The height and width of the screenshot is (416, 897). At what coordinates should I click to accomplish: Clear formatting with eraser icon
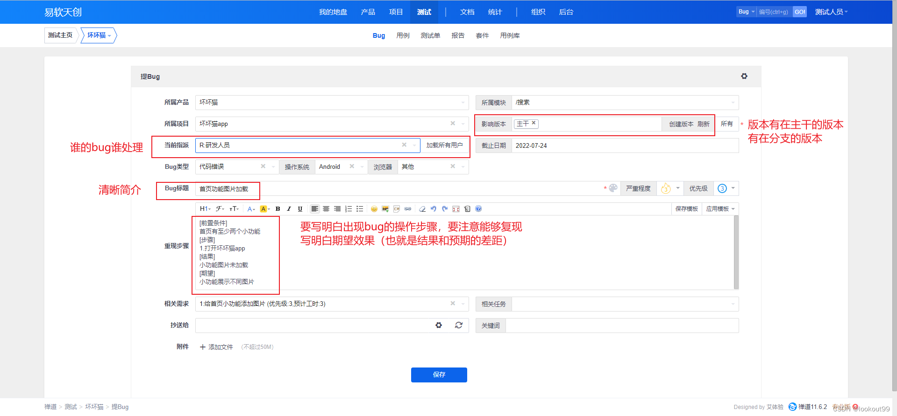click(422, 209)
